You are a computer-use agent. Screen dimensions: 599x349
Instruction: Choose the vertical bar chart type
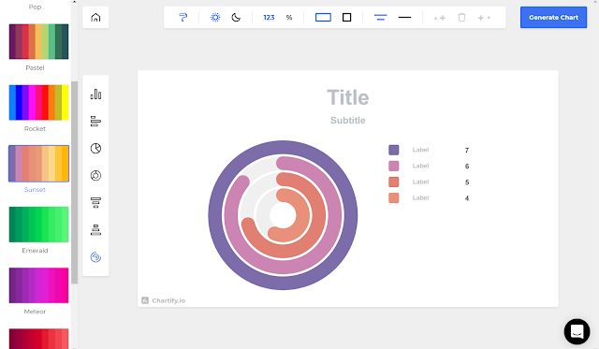coord(95,95)
